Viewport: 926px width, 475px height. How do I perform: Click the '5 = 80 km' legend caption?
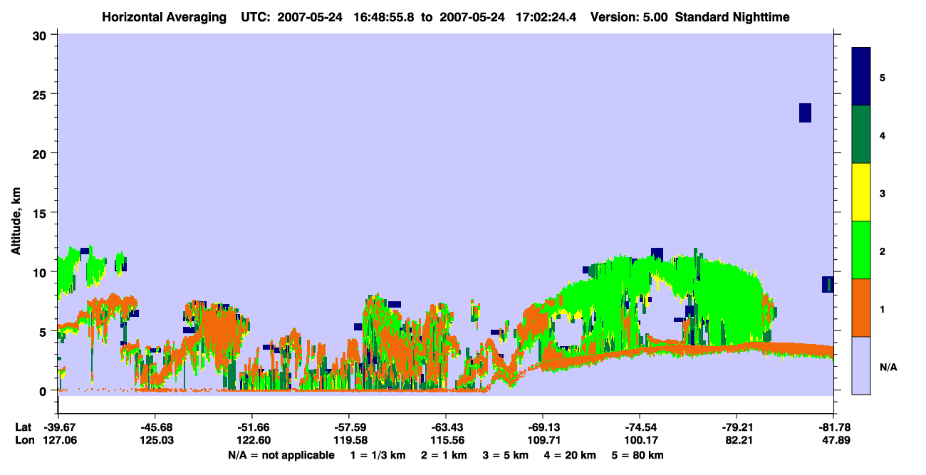[638, 455]
